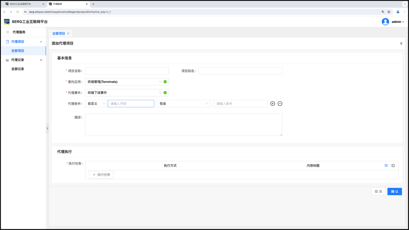Click the blue grid-add icon in task table
Image resolution: width=409 pixels, height=230 pixels.
coord(386,165)
